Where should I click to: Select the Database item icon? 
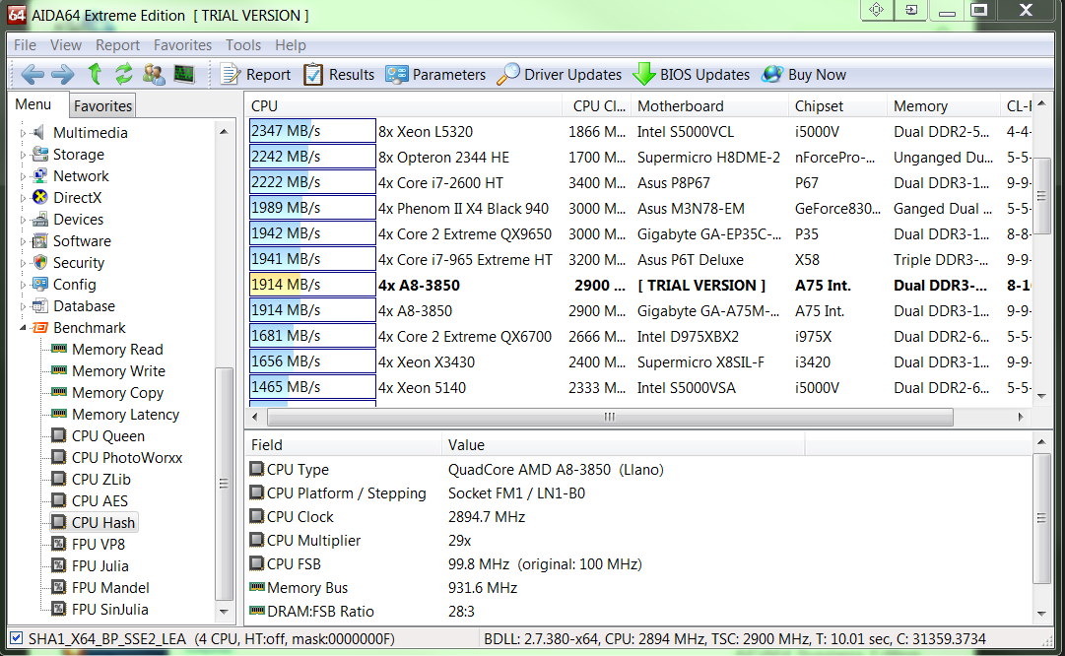(40, 306)
